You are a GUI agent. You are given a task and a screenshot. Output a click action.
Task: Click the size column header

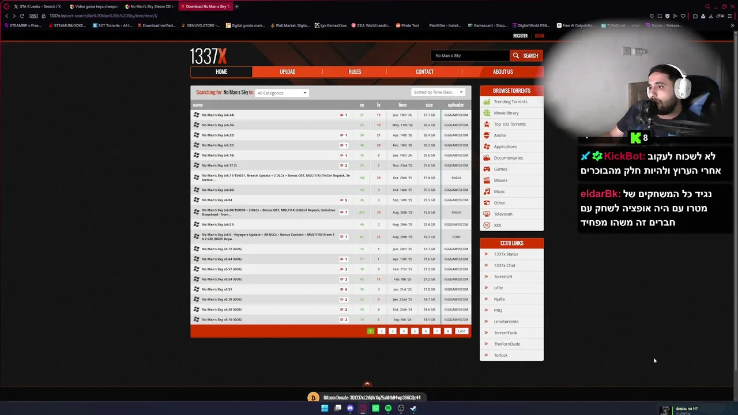coord(429,105)
